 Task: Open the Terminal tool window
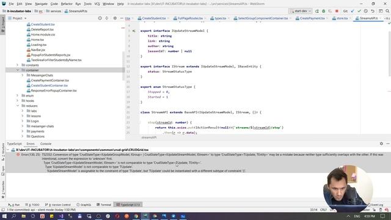coord(104,205)
